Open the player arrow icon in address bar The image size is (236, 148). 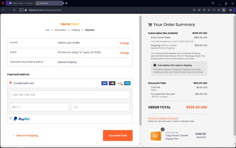point(209,10)
